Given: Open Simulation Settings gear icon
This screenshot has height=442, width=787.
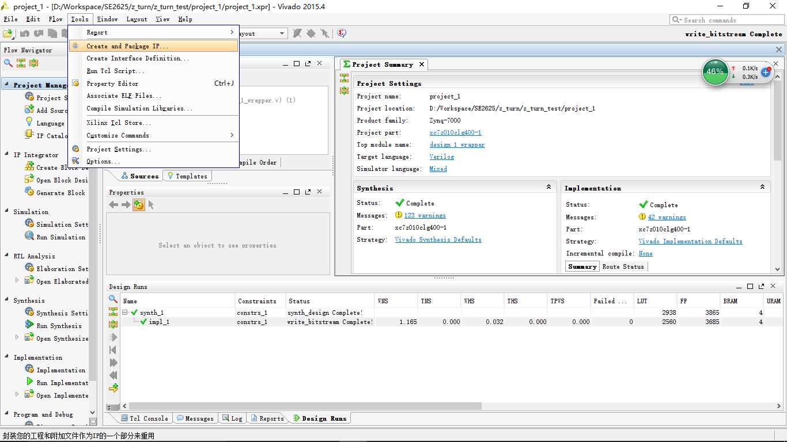Looking at the screenshot, I should pyautogui.click(x=29, y=224).
